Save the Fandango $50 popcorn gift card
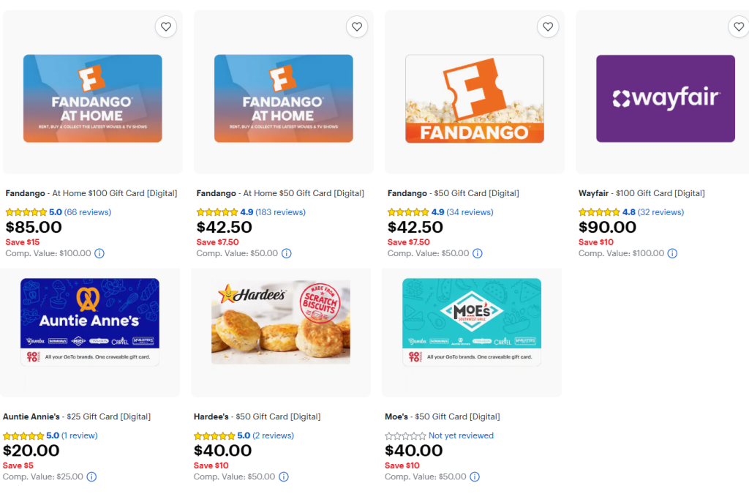 [x=548, y=27]
